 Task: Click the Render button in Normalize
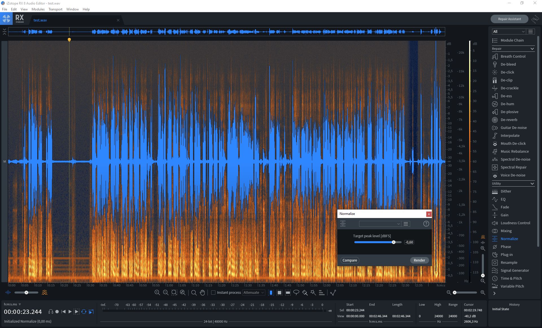[x=419, y=260]
